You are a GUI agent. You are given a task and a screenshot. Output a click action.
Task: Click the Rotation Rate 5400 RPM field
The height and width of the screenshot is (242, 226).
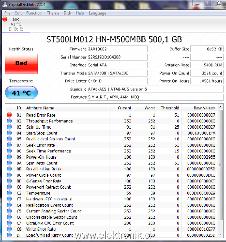[x=207, y=65]
